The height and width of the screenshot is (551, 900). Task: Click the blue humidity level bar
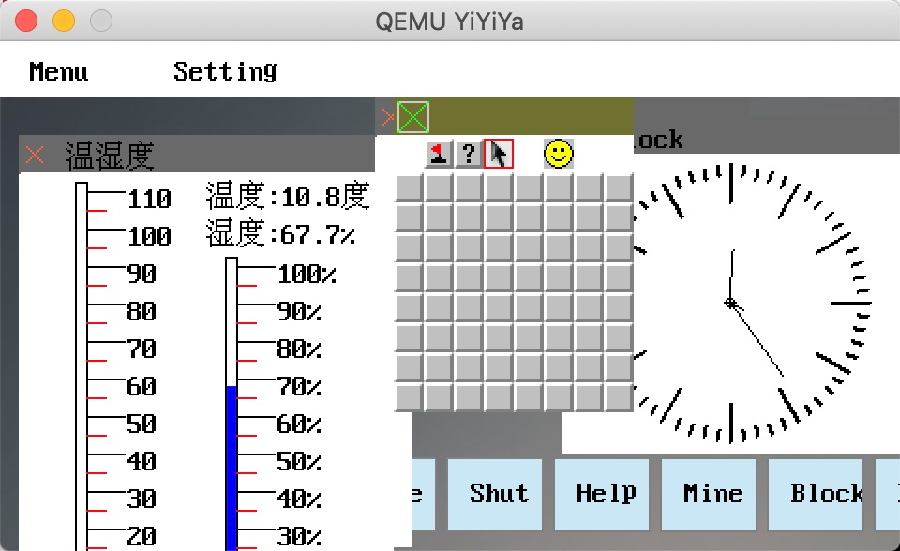click(x=232, y=468)
